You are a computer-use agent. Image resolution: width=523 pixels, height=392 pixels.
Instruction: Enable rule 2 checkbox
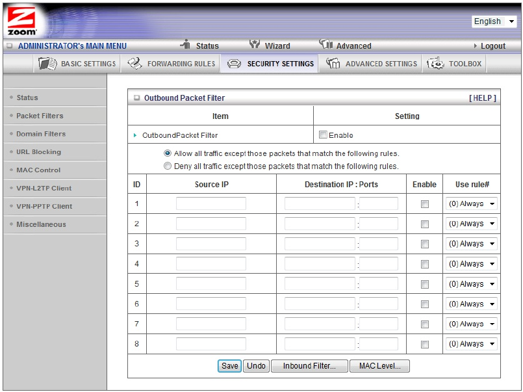[425, 224]
